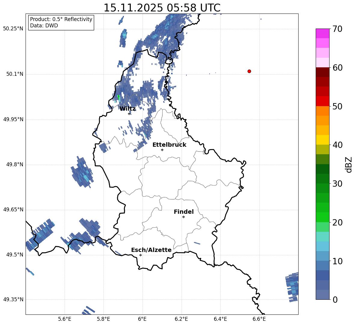Click the longitude label '6°E'

pyautogui.click(x=142, y=319)
